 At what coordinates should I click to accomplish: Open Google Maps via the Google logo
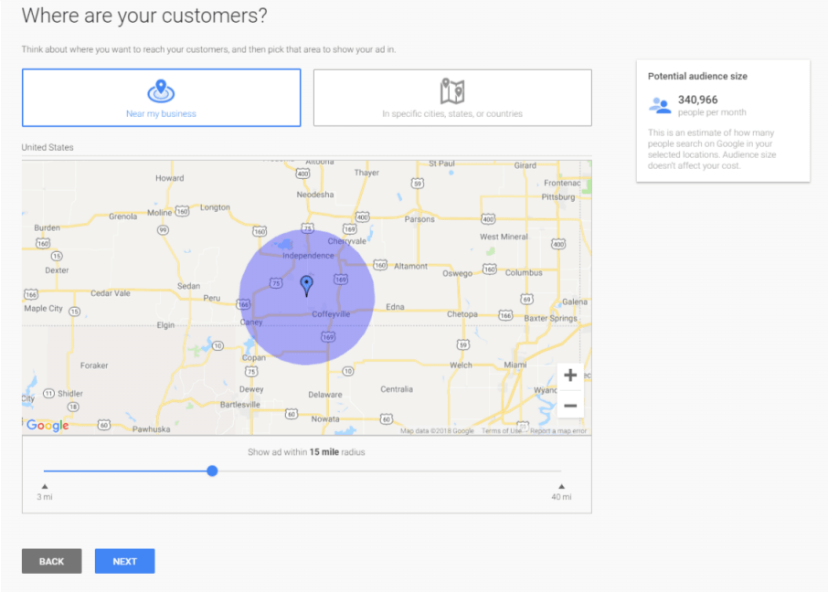click(x=47, y=425)
